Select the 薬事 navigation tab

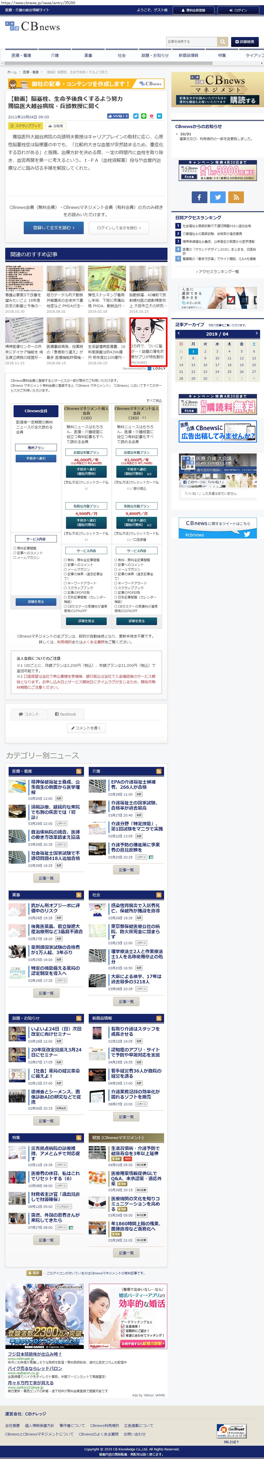[x=88, y=56]
